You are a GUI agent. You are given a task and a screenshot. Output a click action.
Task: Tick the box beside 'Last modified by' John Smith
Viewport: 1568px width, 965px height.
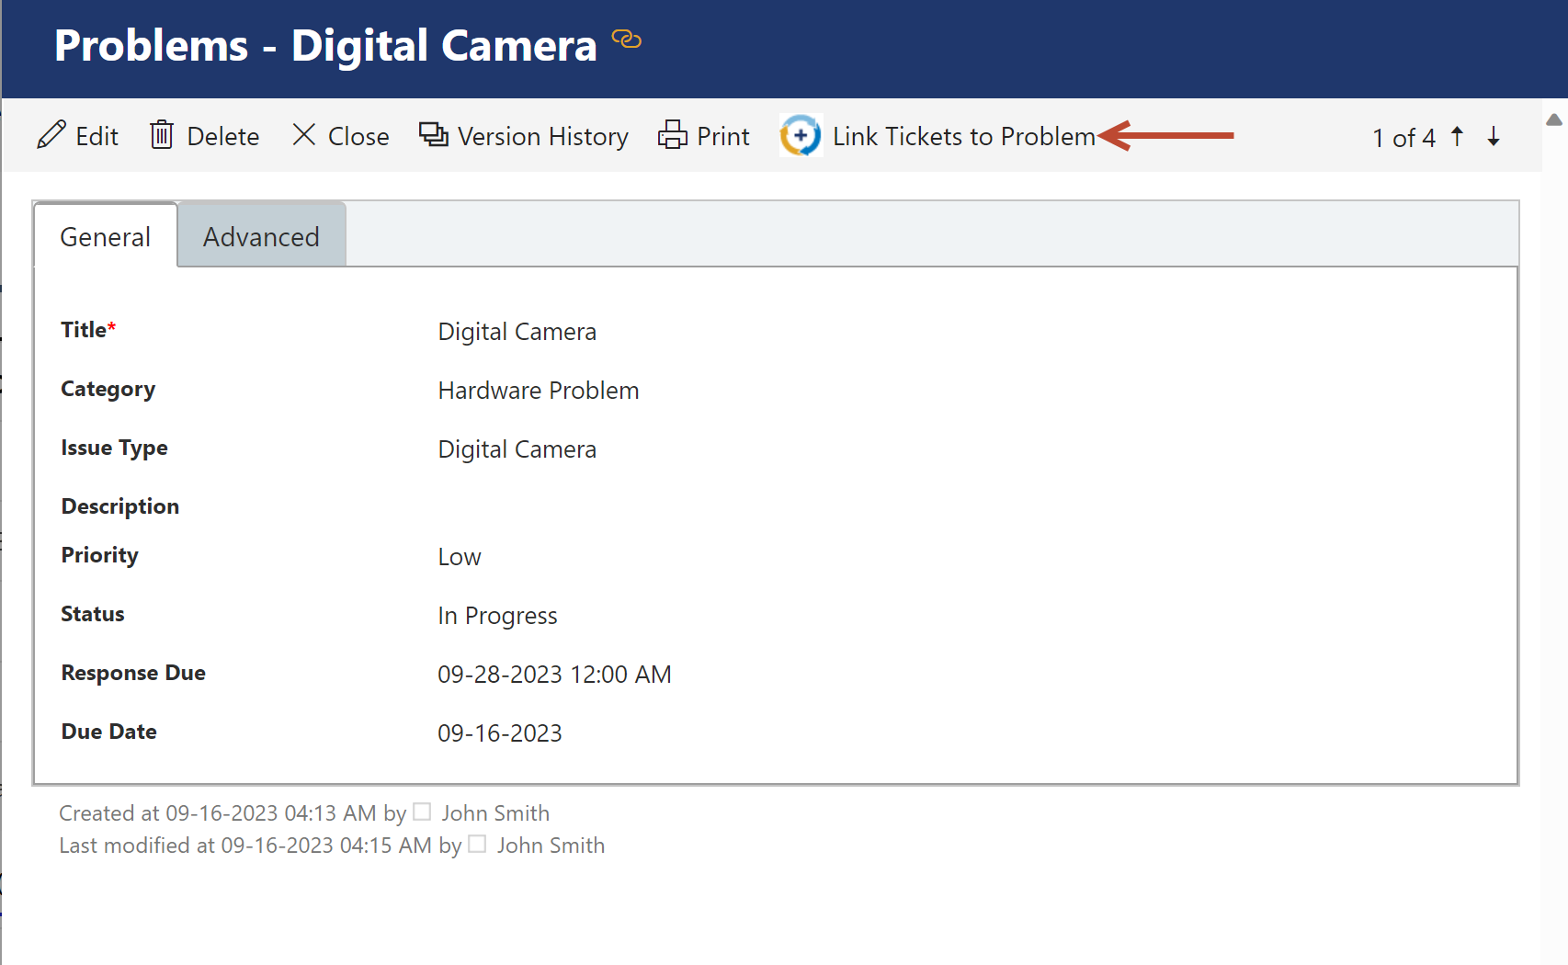coord(477,845)
